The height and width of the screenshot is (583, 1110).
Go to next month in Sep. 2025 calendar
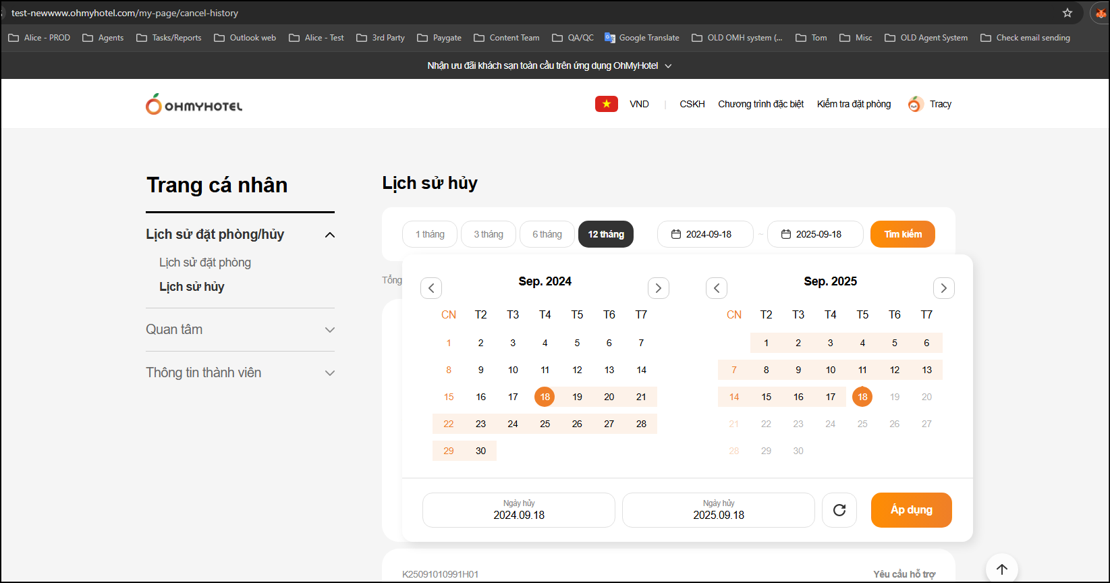pyautogui.click(x=943, y=288)
